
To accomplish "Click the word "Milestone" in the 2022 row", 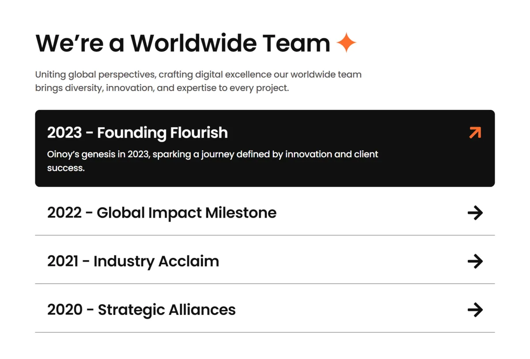I will 241,213.
